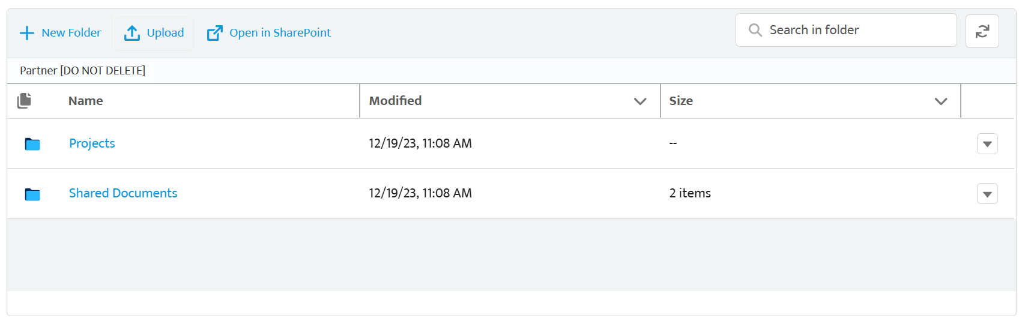Click the magnifier icon in search box
This screenshot has height=324, width=1025.
click(x=755, y=30)
